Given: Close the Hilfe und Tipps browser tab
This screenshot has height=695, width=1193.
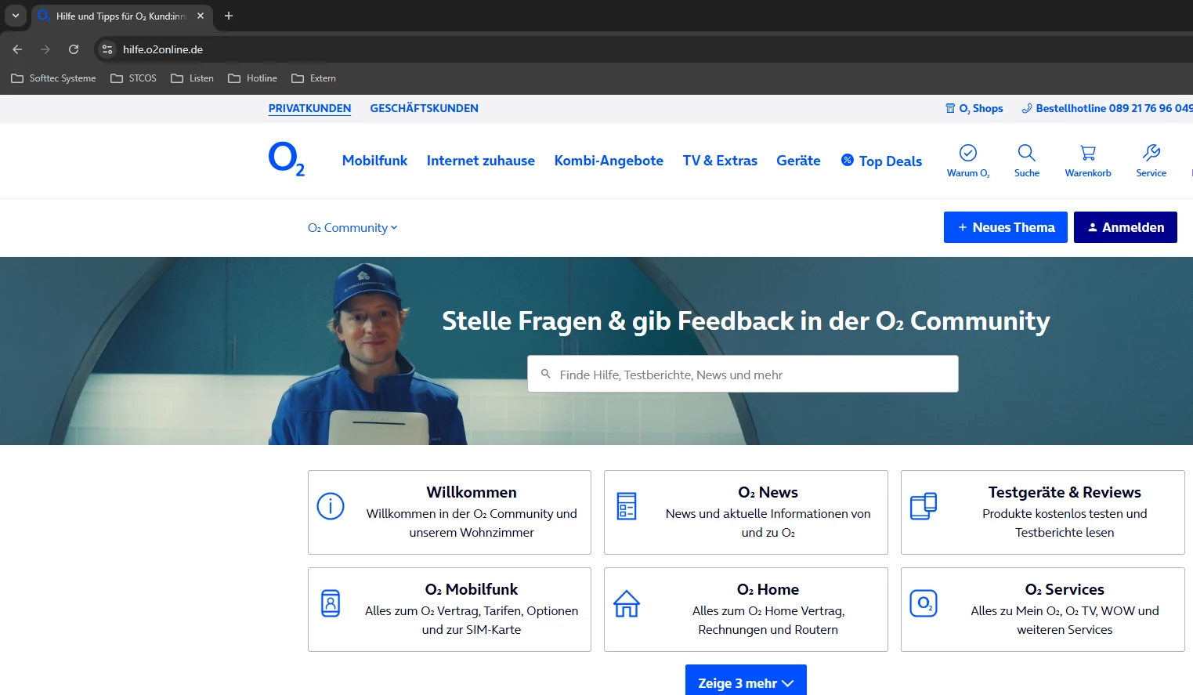Looking at the screenshot, I should pyautogui.click(x=201, y=16).
